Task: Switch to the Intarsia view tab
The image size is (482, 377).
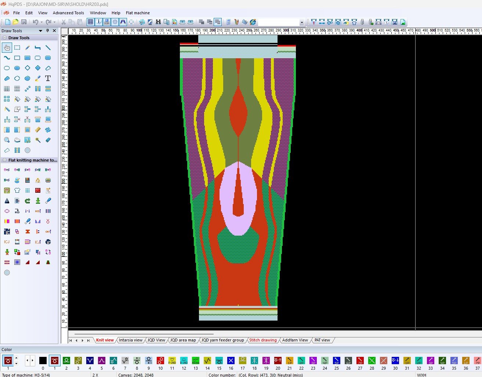Action: pos(130,340)
